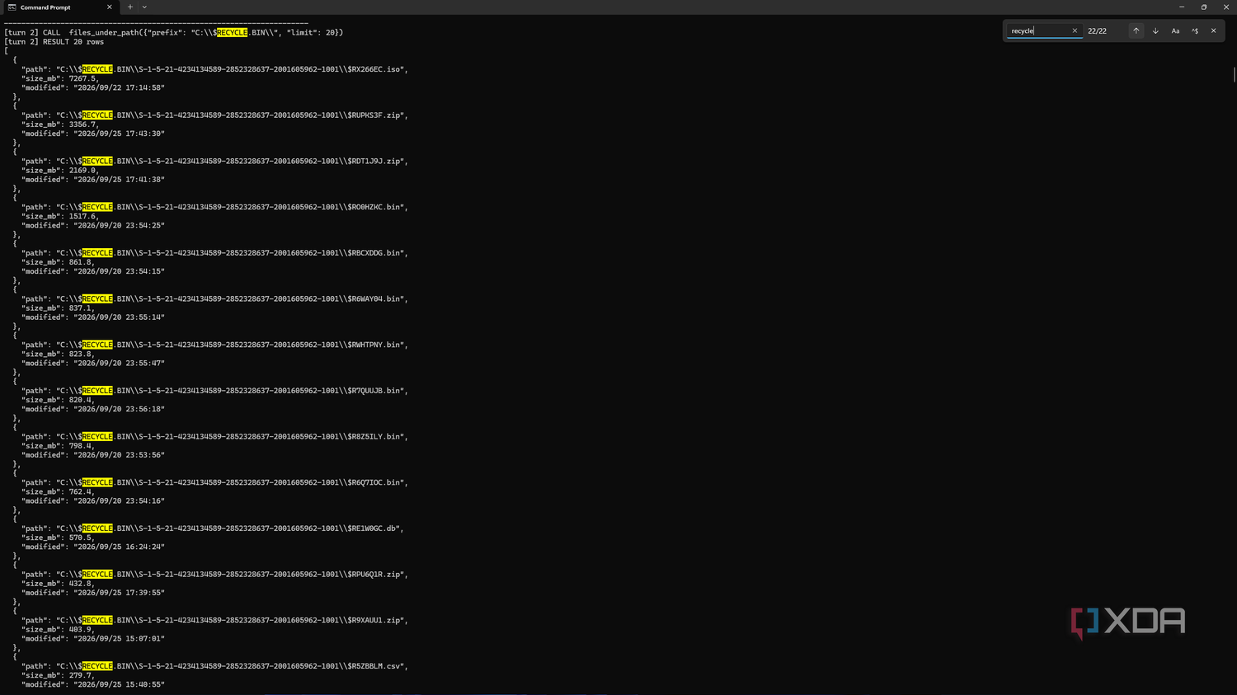The image size is (1237, 695).
Task: Click the 22/22 match counter
Action: point(1097,31)
